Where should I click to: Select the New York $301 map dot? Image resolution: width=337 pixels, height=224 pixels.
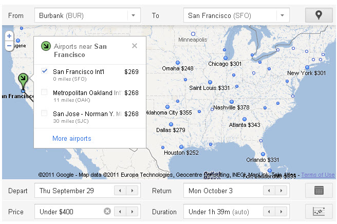pos(307,67)
